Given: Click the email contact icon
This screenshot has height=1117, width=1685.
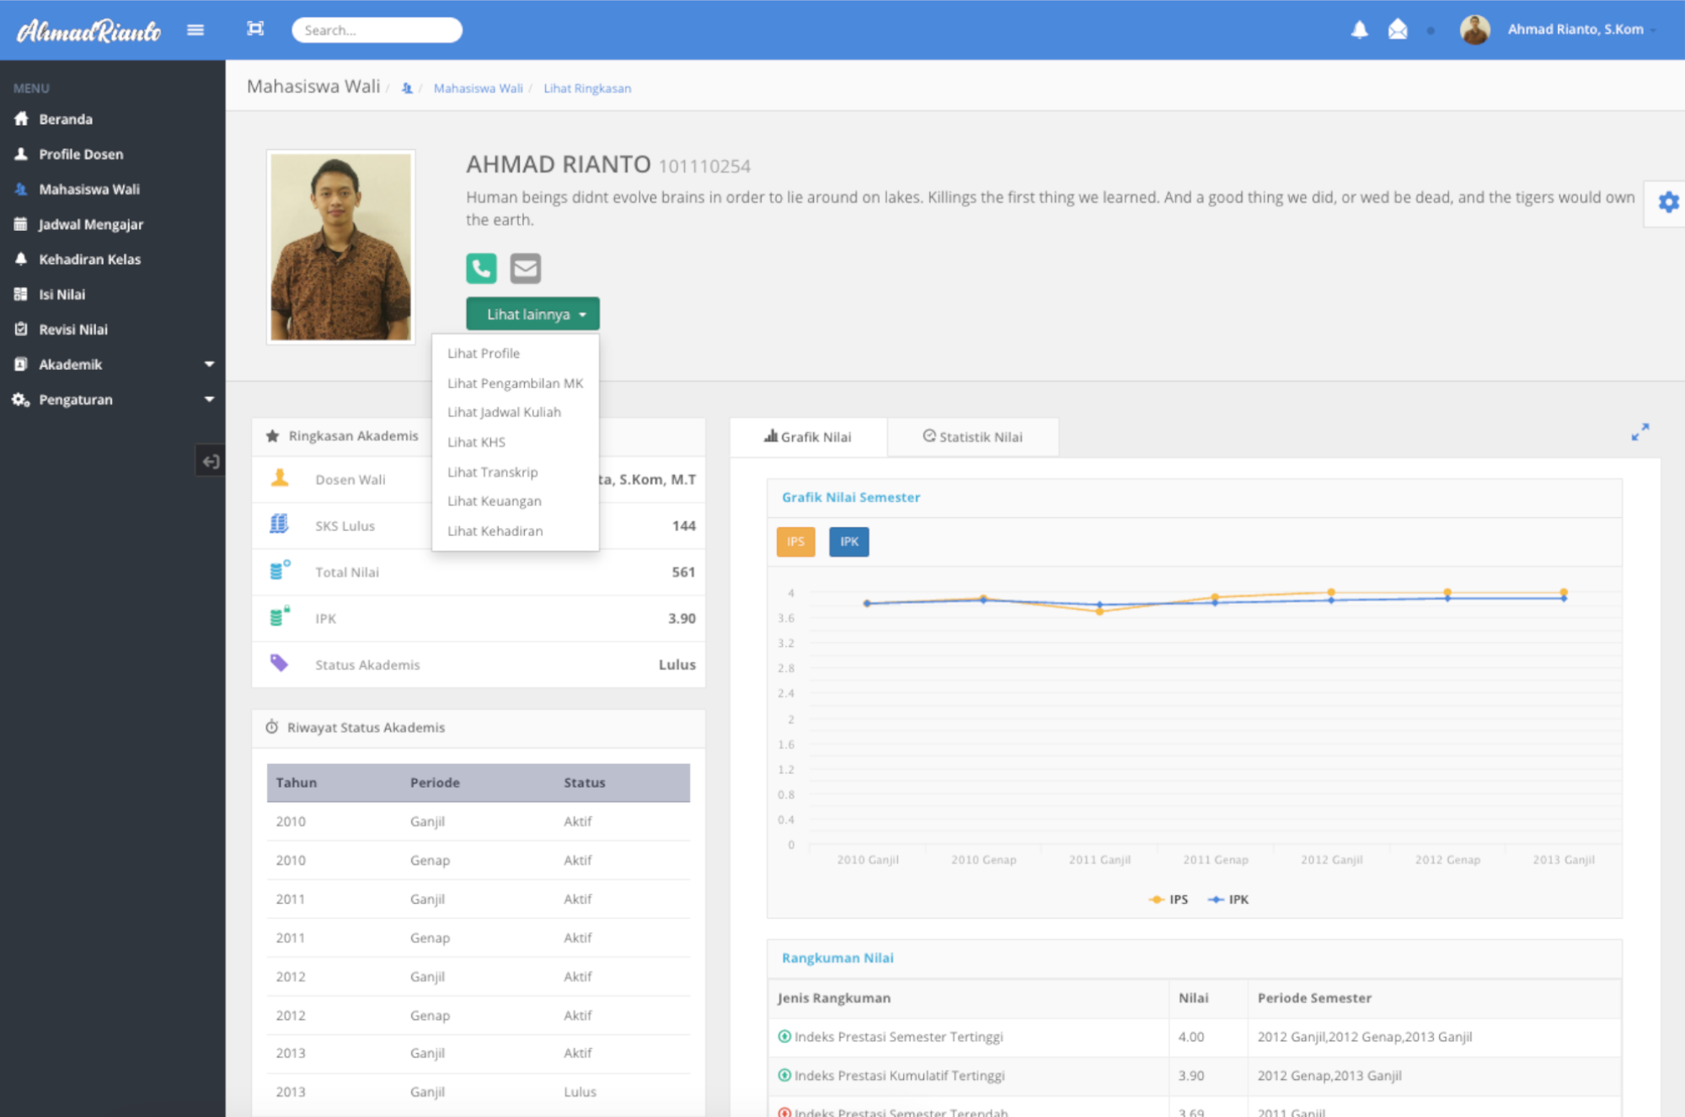Looking at the screenshot, I should pyautogui.click(x=525, y=268).
